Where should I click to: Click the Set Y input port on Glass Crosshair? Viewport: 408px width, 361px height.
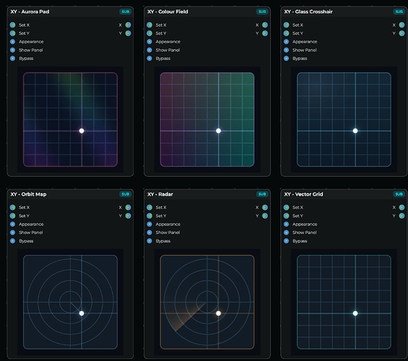click(286, 33)
